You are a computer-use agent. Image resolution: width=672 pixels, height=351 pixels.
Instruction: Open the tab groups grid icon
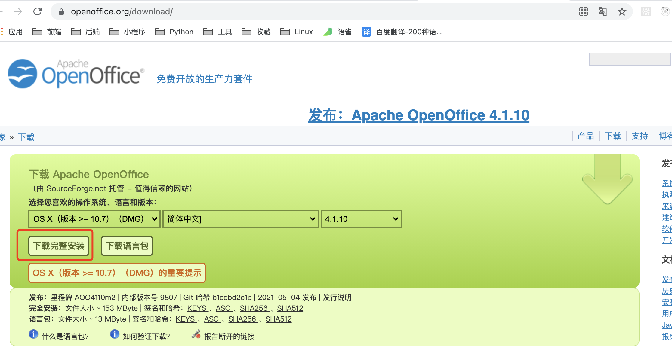click(583, 11)
